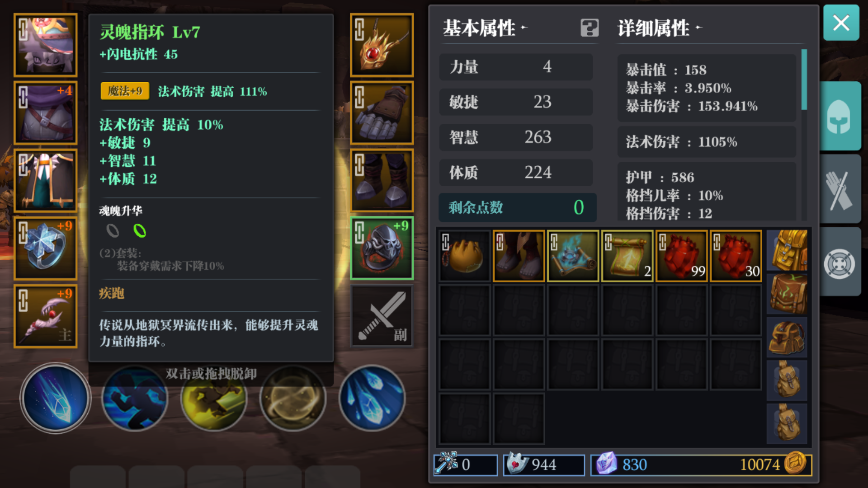Open the helmet equipment tab
Screen dimensions: 868x488
click(840, 116)
